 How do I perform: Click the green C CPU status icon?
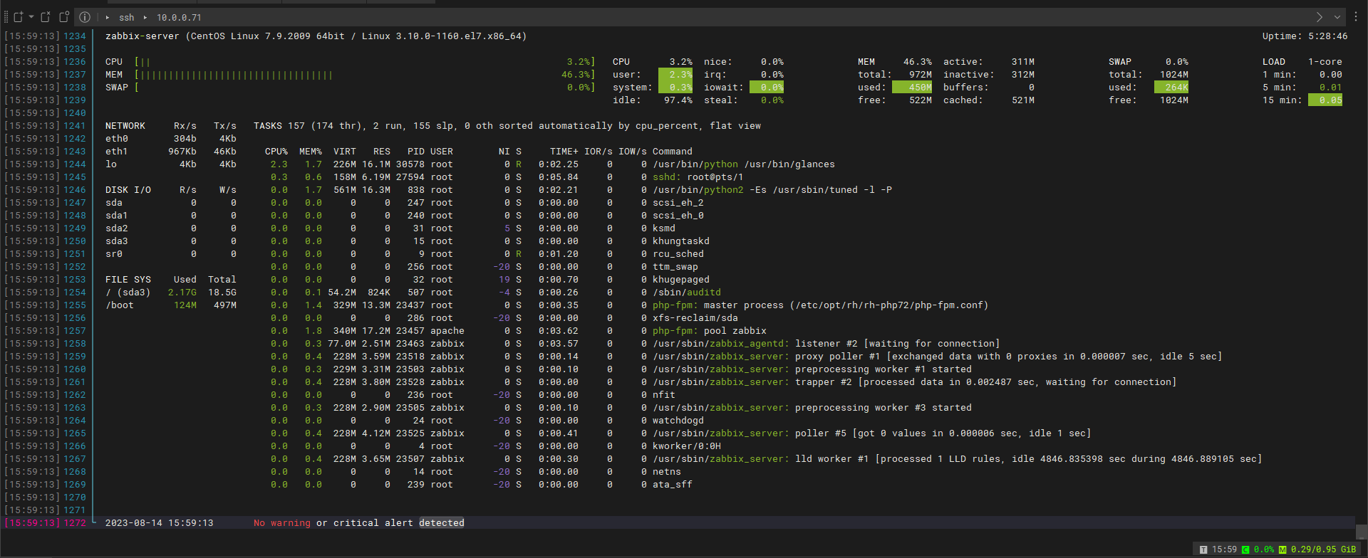tap(1245, 549)
